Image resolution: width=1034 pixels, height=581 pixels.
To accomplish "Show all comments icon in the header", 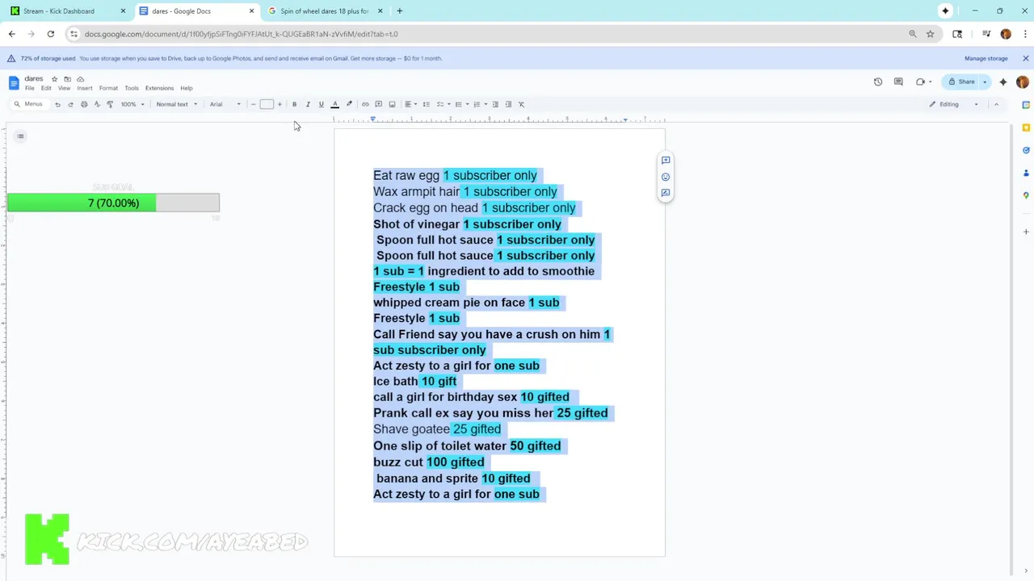I will click(898, 82).
